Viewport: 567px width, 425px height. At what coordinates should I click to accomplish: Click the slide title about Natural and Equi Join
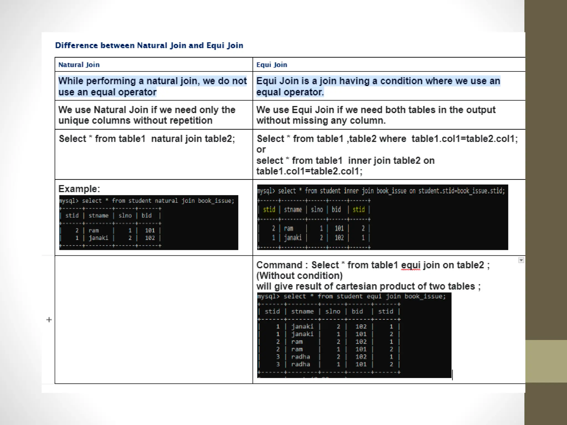149,45
